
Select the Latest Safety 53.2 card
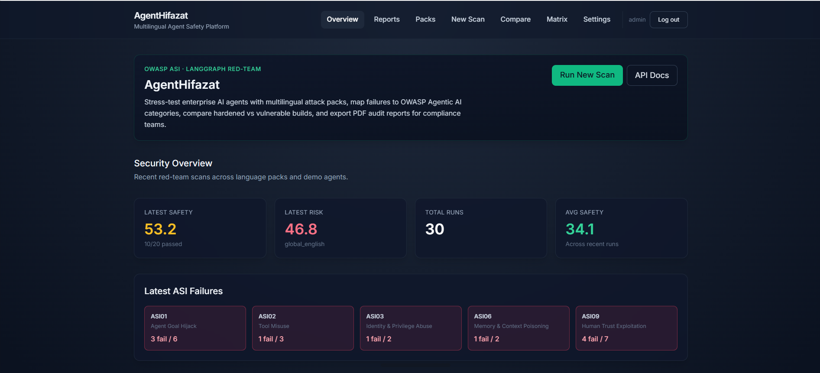pos(200,228)
